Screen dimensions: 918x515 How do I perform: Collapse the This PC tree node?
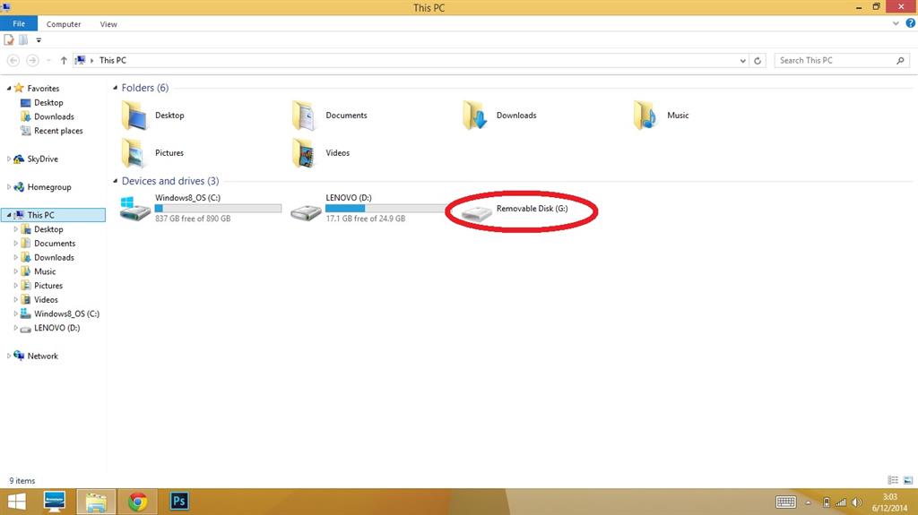(9, 215)
